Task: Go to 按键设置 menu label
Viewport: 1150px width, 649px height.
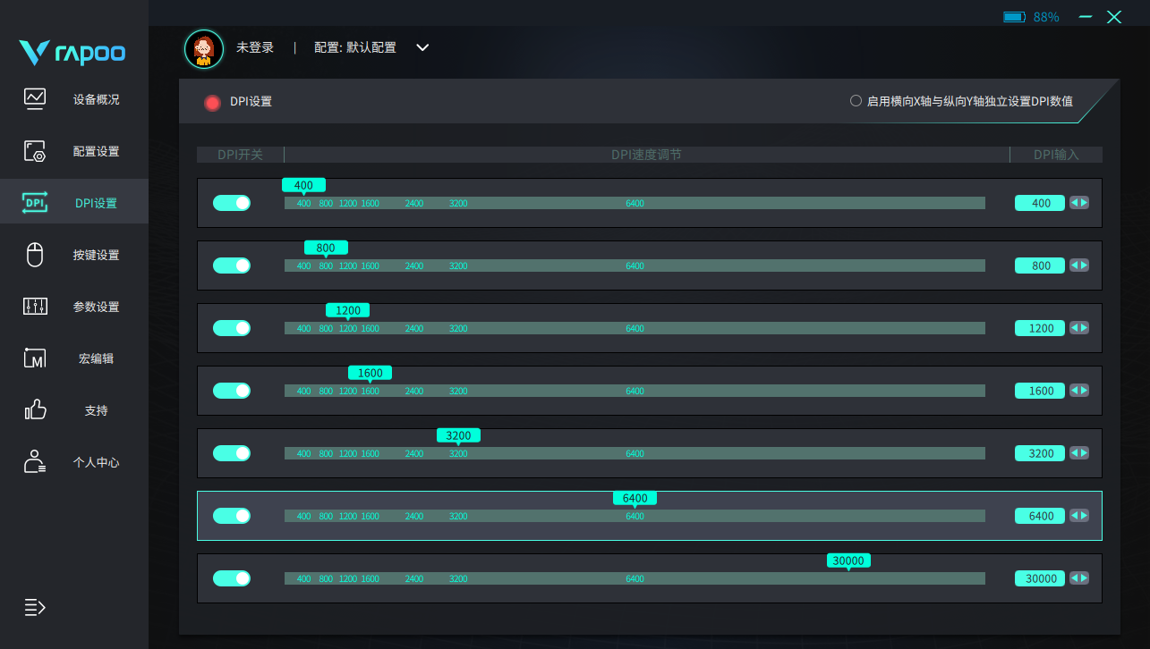Action: [x=97, y=255]
